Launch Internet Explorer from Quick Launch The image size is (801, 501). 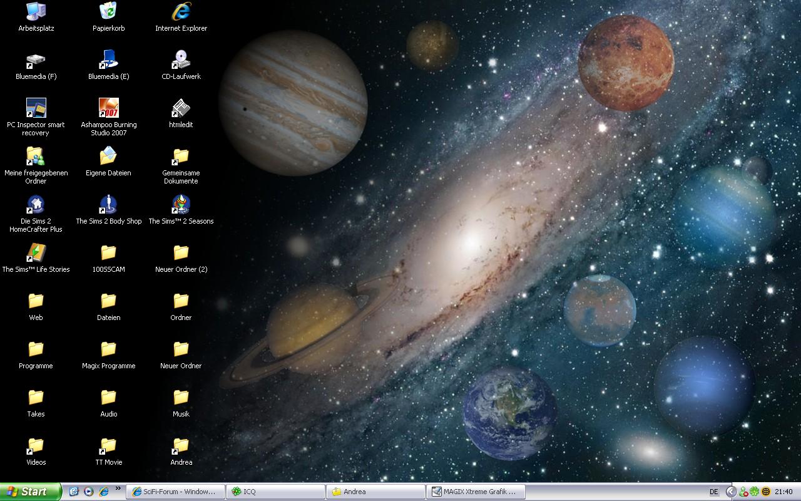tap(104, 492)
